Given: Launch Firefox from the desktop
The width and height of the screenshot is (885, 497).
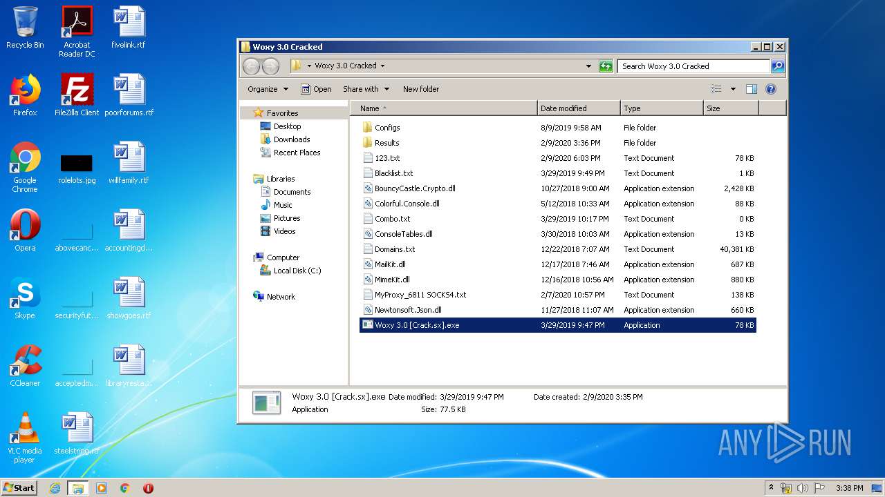Looking at the screenshot, I should pyautogui.click(x=25, y=95).
